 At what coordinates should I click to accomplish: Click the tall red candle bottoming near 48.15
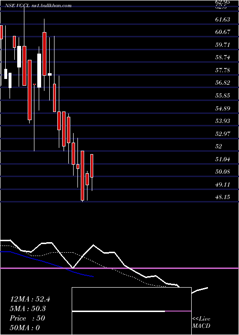tap(82, 176)
